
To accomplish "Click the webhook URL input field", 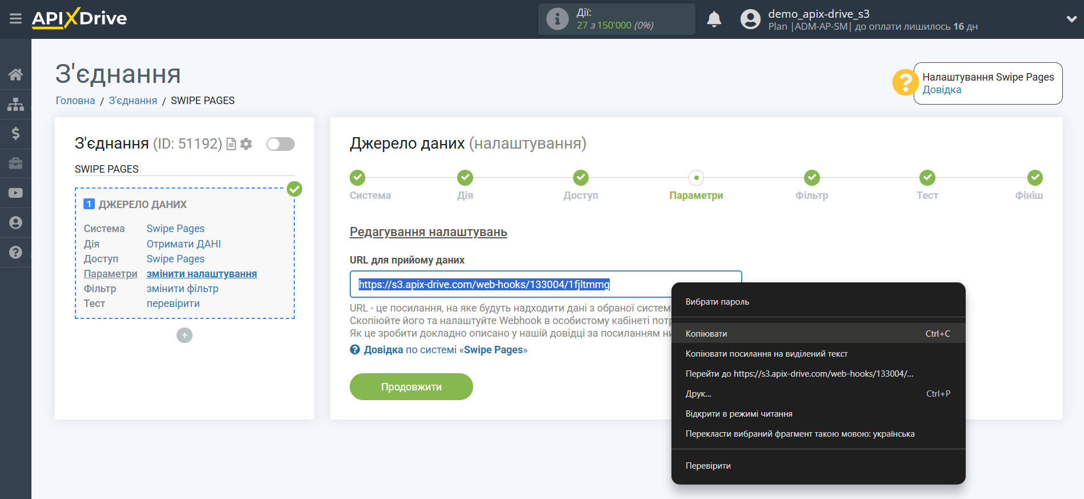I will click(x=546, y=284).
